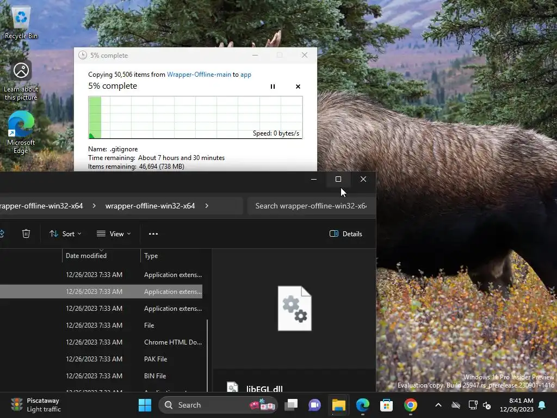Select the Learn about this picture icon
This screenshot has width=557, height=418.
coord(21,81)
